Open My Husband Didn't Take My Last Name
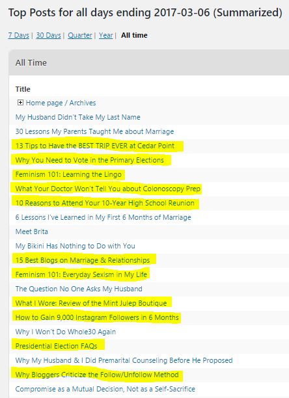Screen dimensions: 289x398 pos(77,117)
